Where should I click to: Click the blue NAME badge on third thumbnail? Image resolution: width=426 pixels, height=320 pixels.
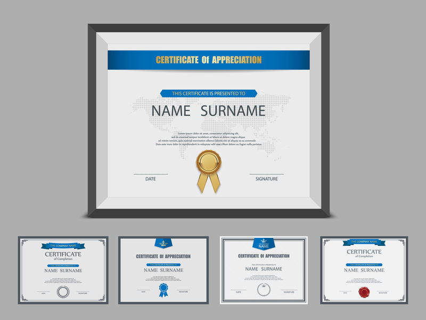(x=264, y=243)
